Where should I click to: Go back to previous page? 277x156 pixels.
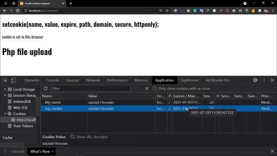[x=5, y=10]
